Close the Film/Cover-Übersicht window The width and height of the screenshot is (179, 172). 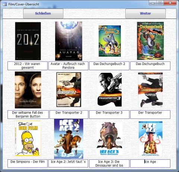(170, 3)
